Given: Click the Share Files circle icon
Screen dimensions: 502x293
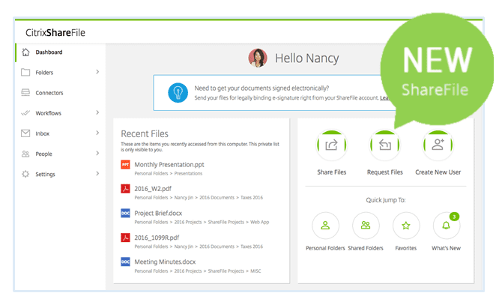Looking at the screenshot, I should (331, 145).
